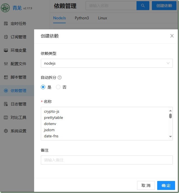Click the scroll down arrow in 名称 box
The image size is (179, 193).
(x=170, y=136)
